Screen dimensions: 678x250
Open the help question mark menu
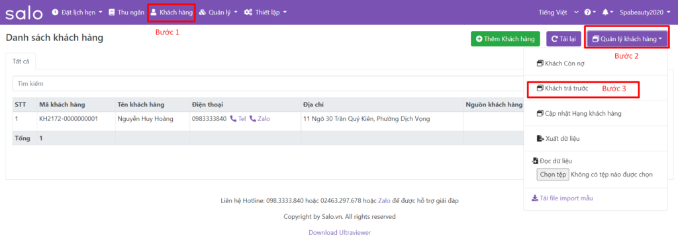[590, 13]
